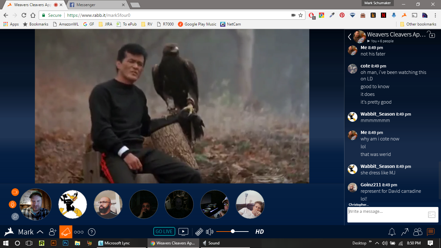Open the Rabbit logo home icon
This screenshot has height=248, width=441.
[x=9, y=232]
